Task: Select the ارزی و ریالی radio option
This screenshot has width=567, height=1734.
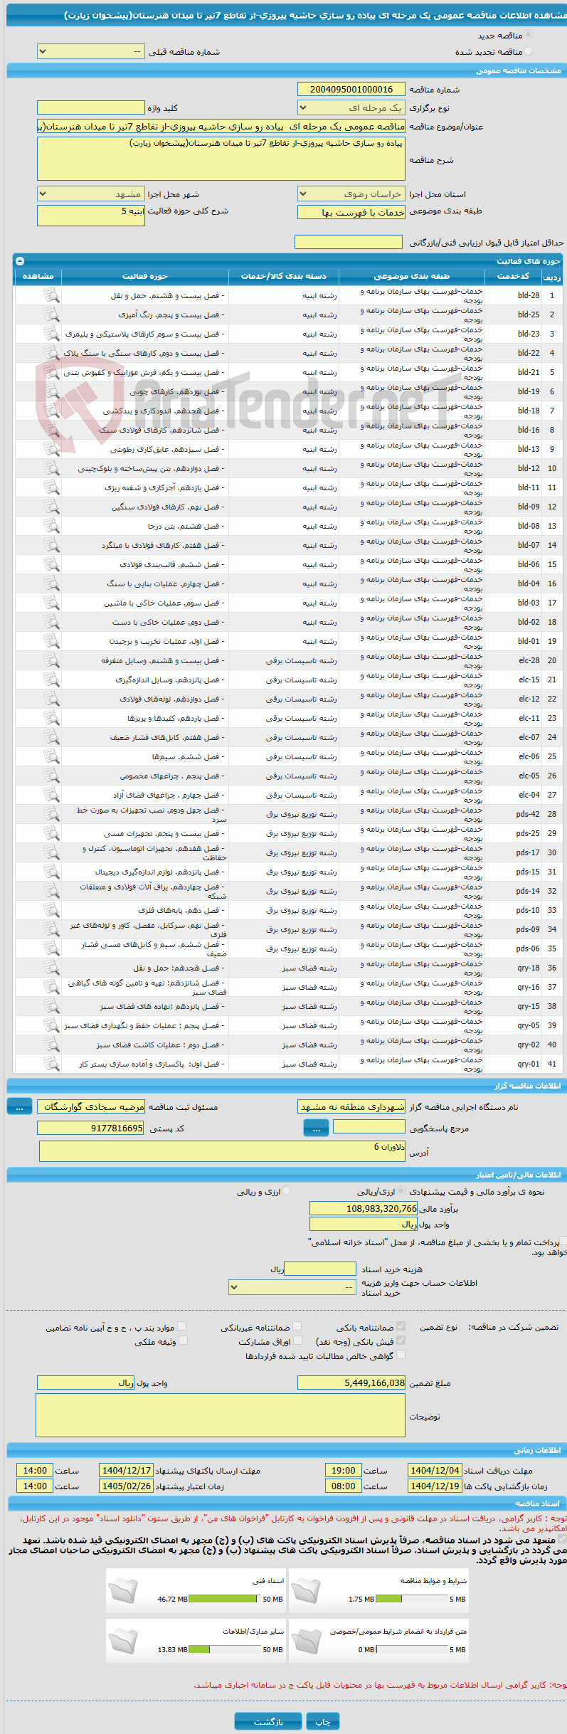Action: 287,1190
